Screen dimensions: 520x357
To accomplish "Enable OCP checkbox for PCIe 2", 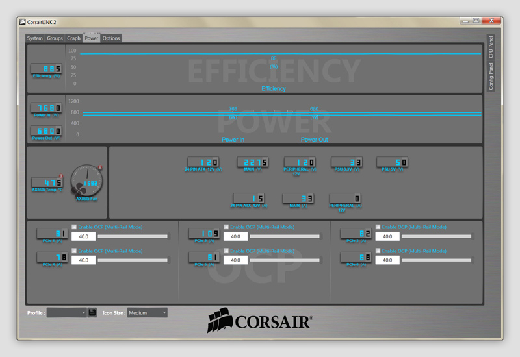I will (227, 227).
